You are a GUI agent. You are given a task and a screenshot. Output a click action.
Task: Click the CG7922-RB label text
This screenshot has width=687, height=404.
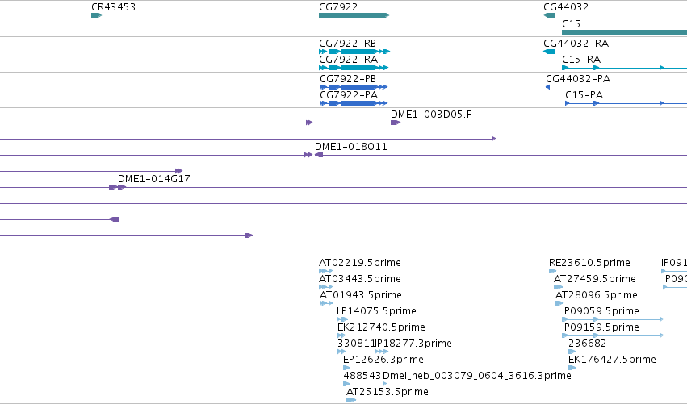(347, 44)
